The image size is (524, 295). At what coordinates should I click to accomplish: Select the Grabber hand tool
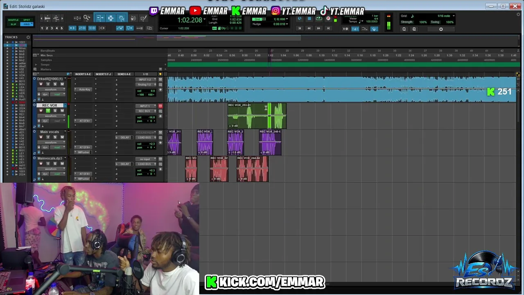coord(121,18)
